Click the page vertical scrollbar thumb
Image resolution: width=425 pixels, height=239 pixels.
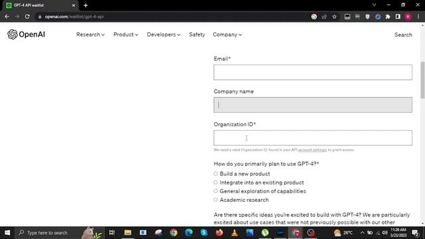pyautogui.click(x=422, y=80)
